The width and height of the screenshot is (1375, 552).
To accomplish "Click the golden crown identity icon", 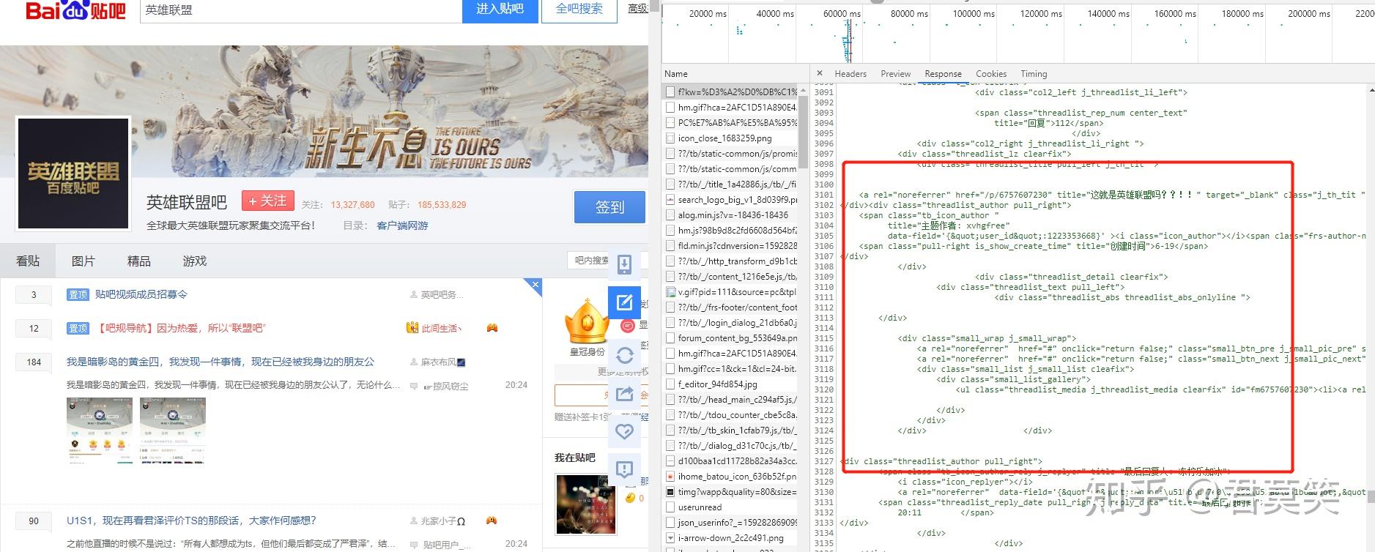I will [x=587, y=321].
